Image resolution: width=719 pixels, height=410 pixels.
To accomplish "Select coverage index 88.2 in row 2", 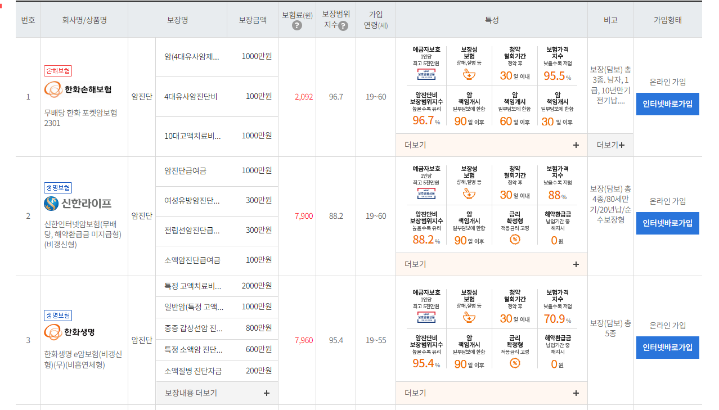I will click(336, 216).
